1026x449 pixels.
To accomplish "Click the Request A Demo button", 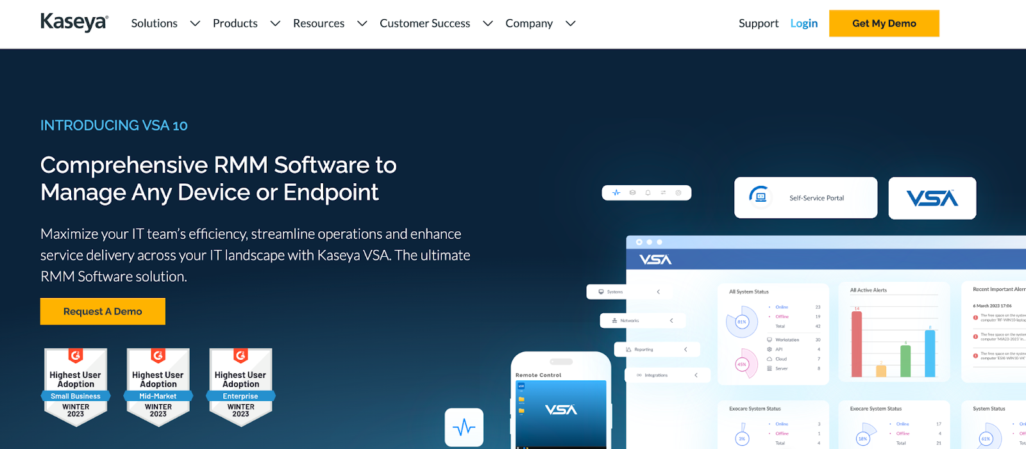I will (x=103, y=311).
